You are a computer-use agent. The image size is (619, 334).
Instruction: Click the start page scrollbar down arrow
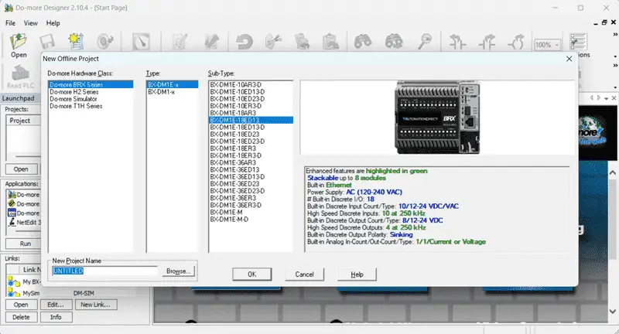point(612,312)
